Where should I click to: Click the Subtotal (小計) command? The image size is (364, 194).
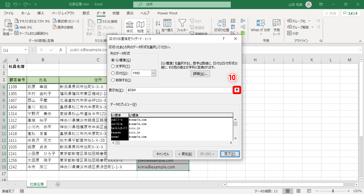point(293,33)
